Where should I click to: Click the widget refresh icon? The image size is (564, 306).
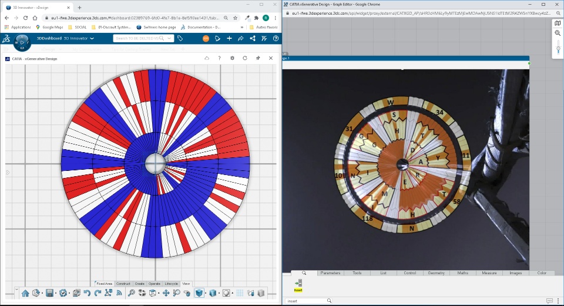[x=245, y=58]
